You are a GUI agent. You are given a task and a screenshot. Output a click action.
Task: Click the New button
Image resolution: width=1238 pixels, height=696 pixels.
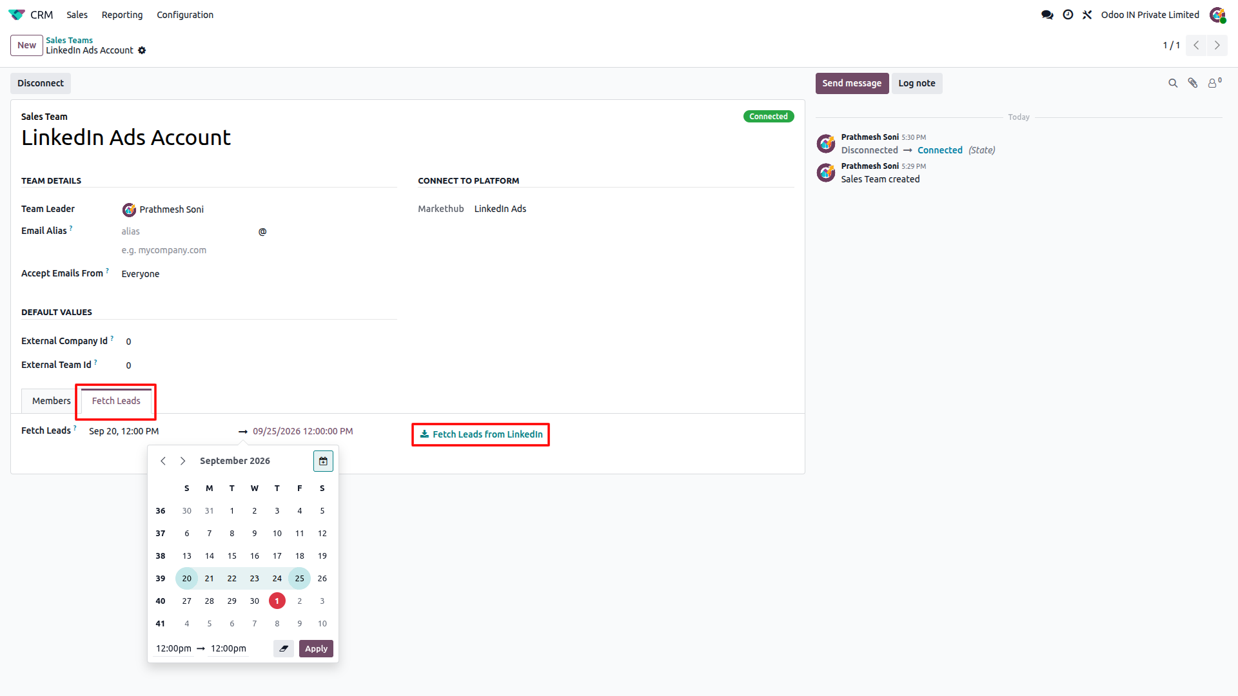[26, 45]
